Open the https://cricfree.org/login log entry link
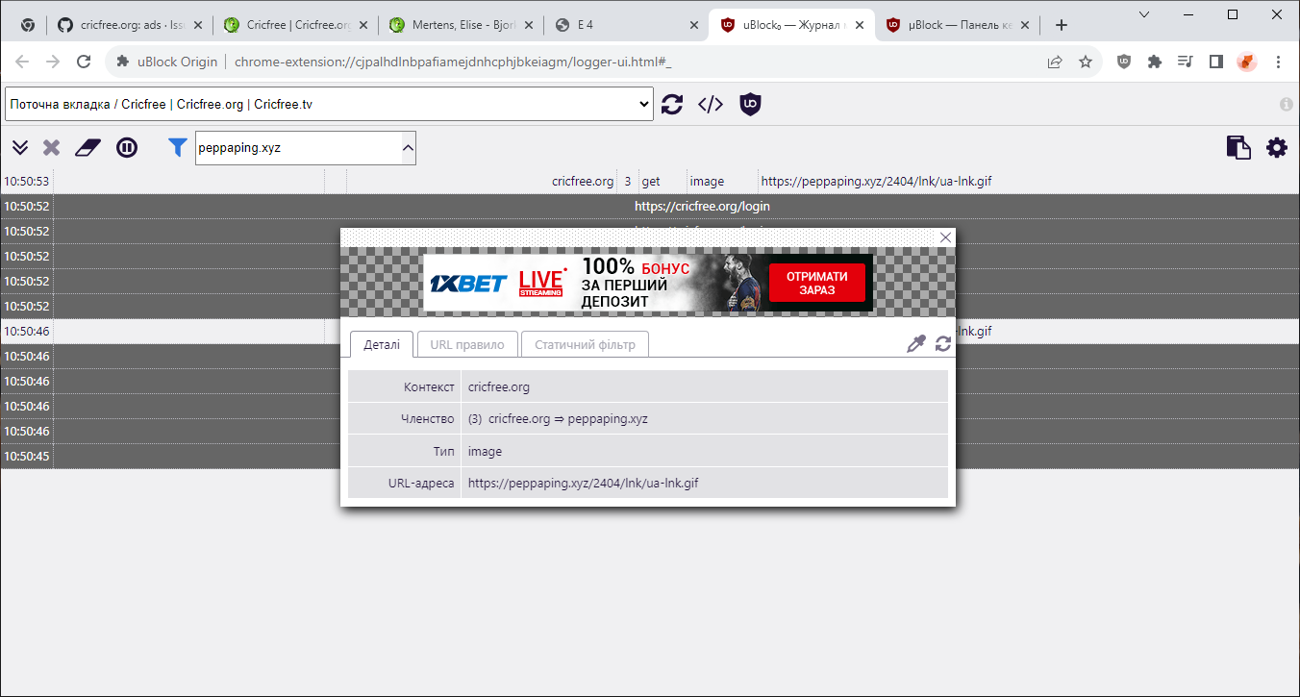 point(703,205)
